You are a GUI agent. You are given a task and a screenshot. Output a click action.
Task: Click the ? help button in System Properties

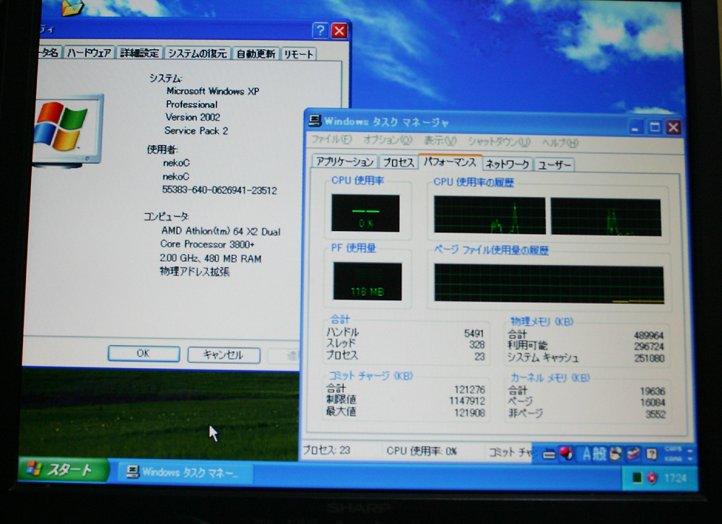[321, 30]
